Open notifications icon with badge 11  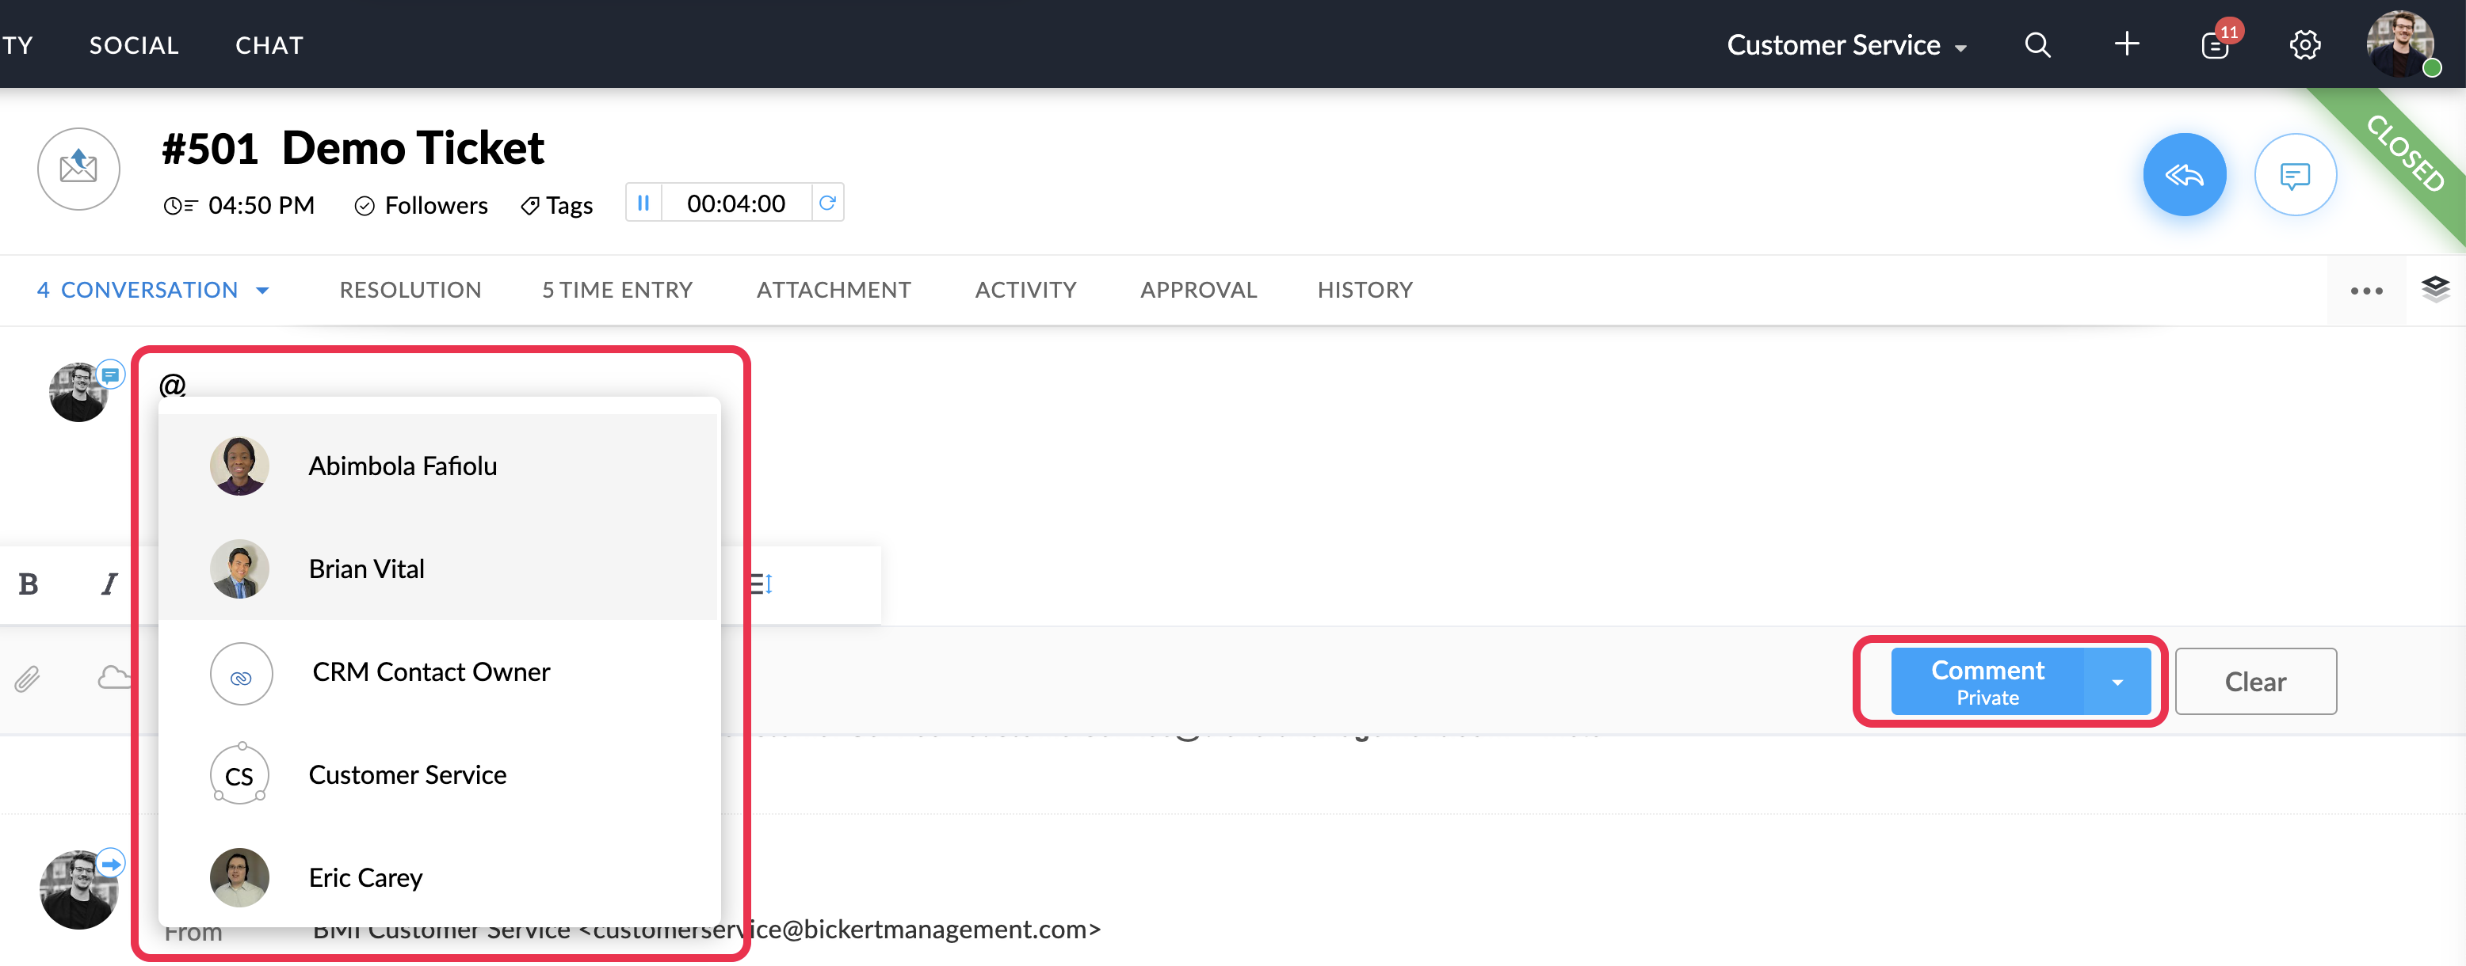point(2215,45)
